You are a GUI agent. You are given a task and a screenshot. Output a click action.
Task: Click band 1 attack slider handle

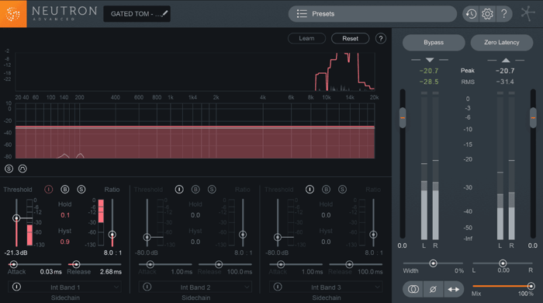coord(13,264)
